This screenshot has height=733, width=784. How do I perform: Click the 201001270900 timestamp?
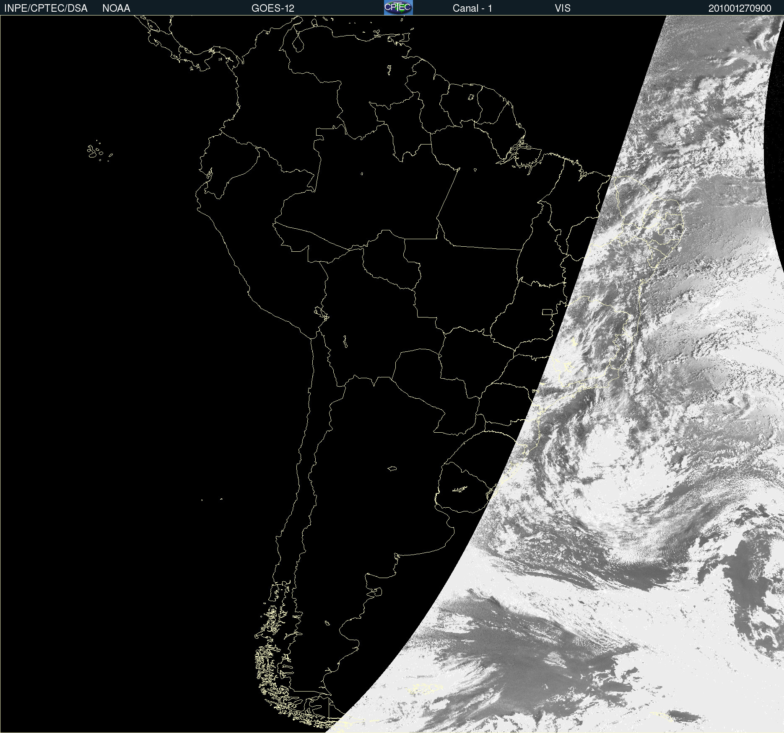pos(740,8)
